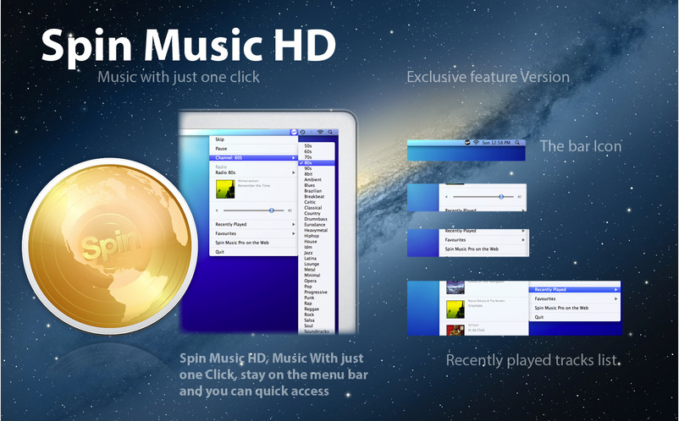The width and height of the screenshot is (679, 421).
Task: Expand the Radio 80s submenu arrow
Action: tap(293, 172)
